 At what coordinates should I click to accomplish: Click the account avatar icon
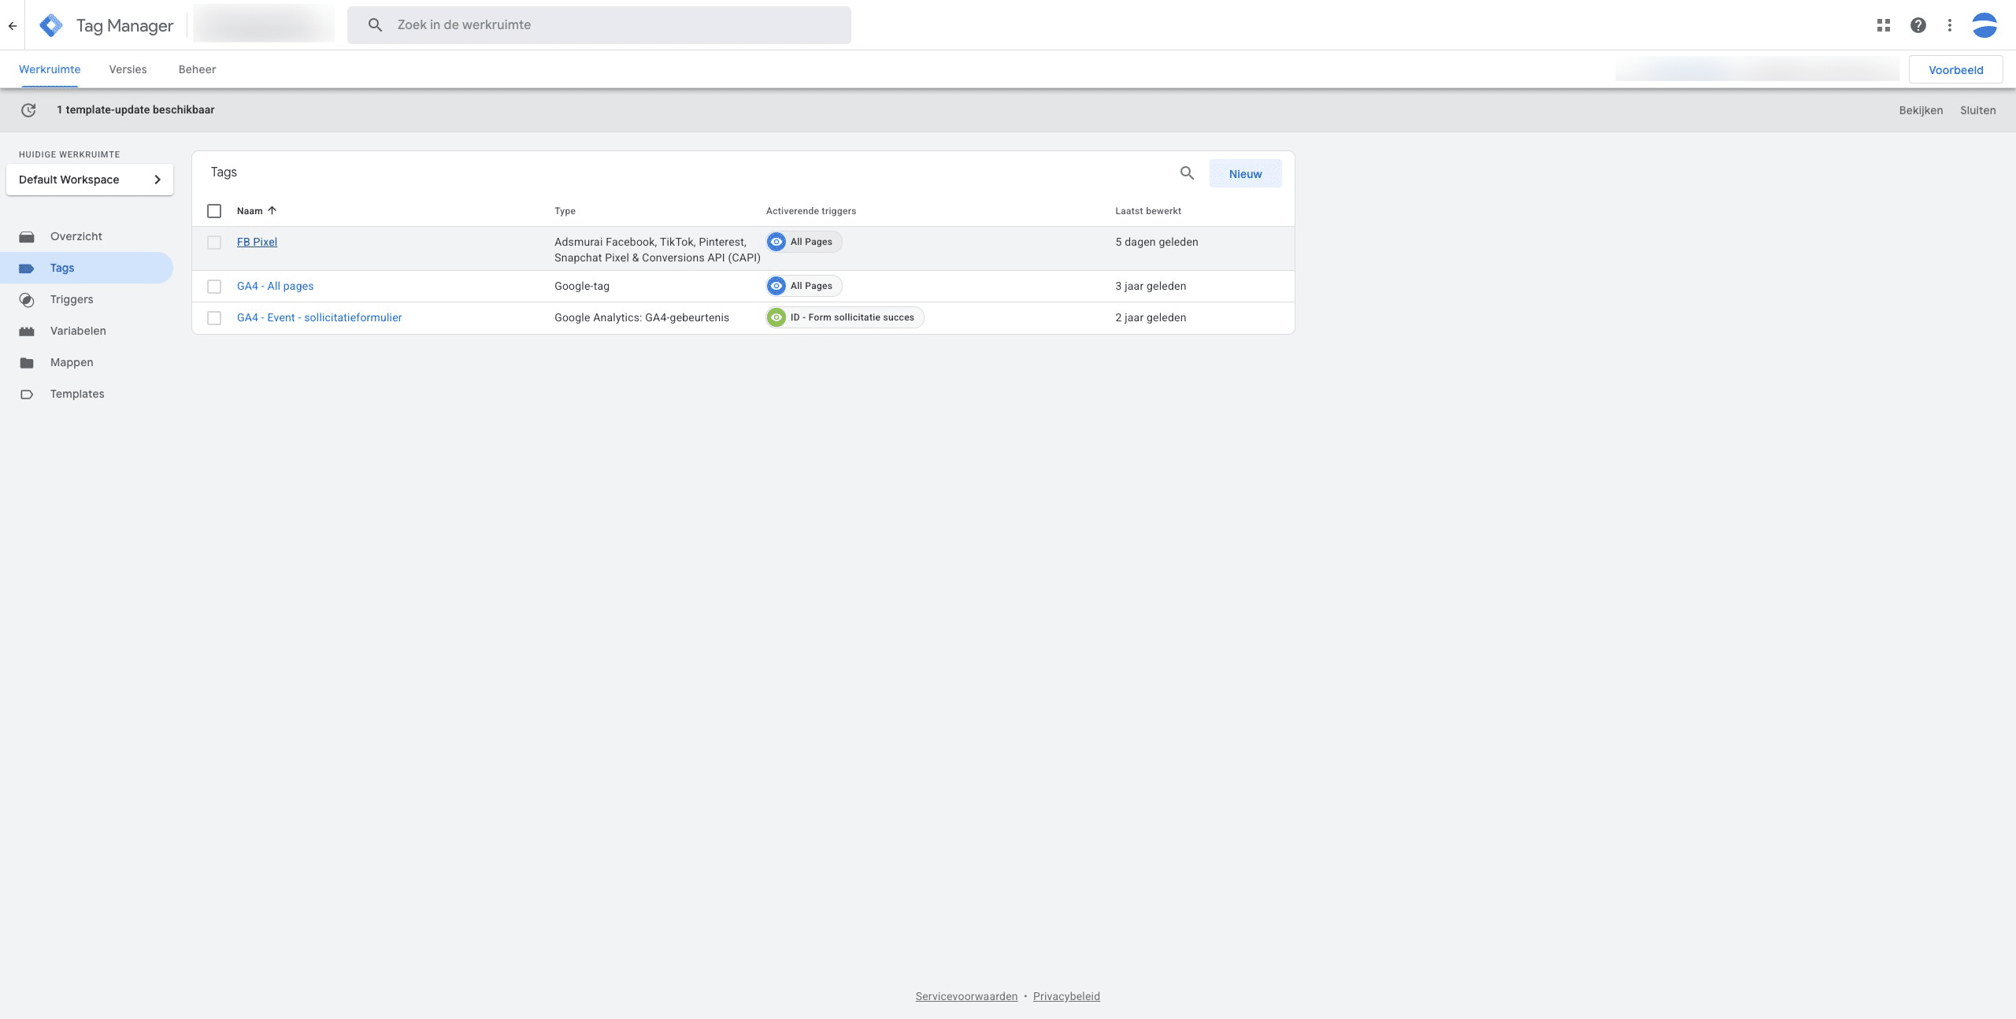pos(1984,25)
